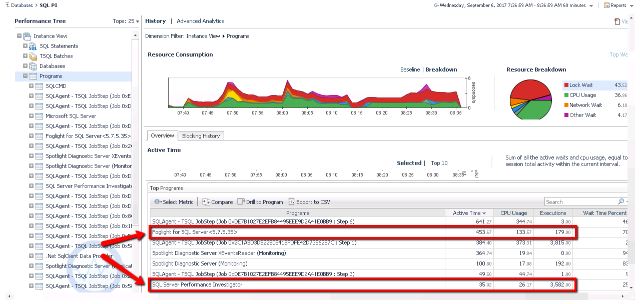Viewport: 640px width, 304px height.
Task: Sort by Wait Time Percent column
Action: click(600, 213)
